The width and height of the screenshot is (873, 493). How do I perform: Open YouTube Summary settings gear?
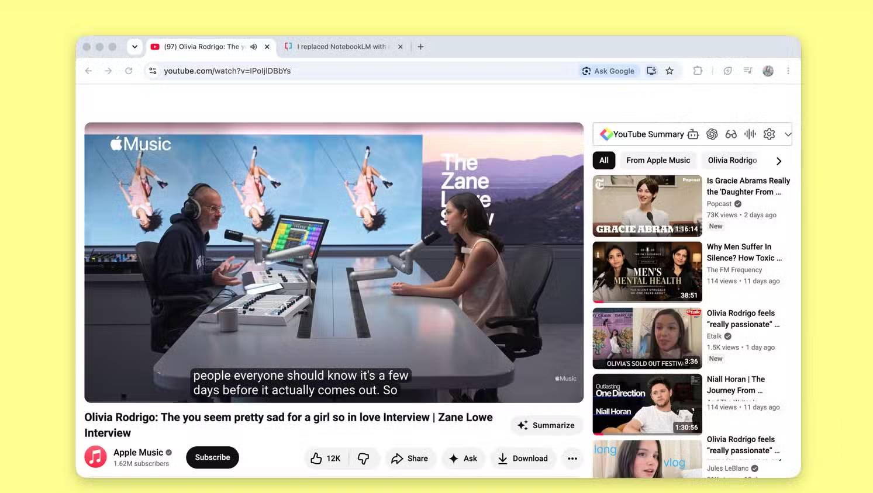770,134
